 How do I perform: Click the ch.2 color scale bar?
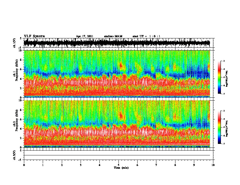pos(219,127)
